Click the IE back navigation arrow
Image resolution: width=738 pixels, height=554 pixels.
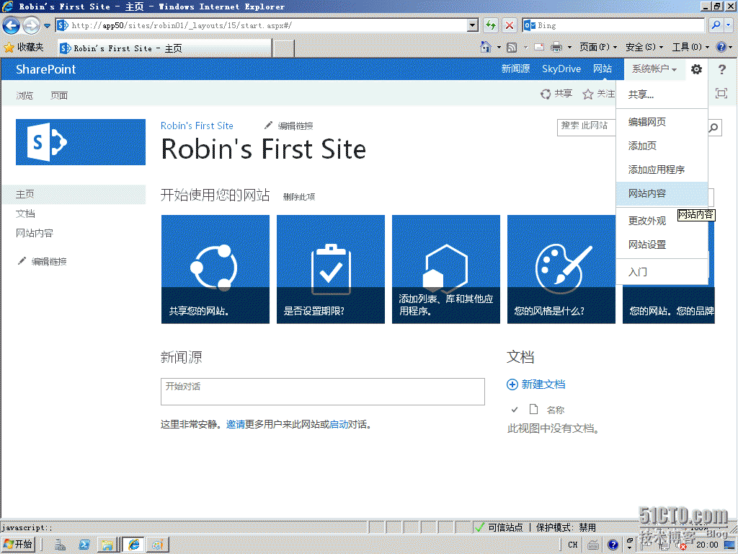pyautogui.click(x=12, y=25)
